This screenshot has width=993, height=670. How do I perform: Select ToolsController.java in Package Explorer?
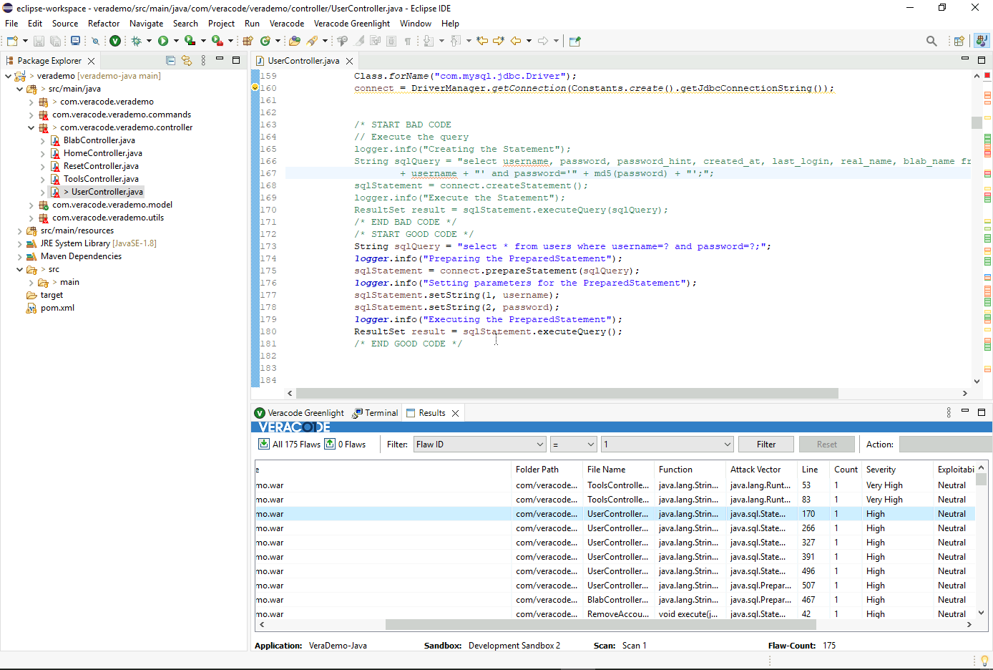101,179
